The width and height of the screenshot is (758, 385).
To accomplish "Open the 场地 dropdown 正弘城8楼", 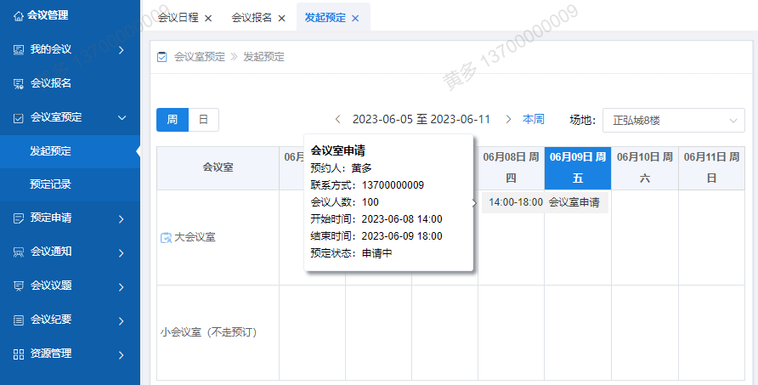I will tap(673, 120).
